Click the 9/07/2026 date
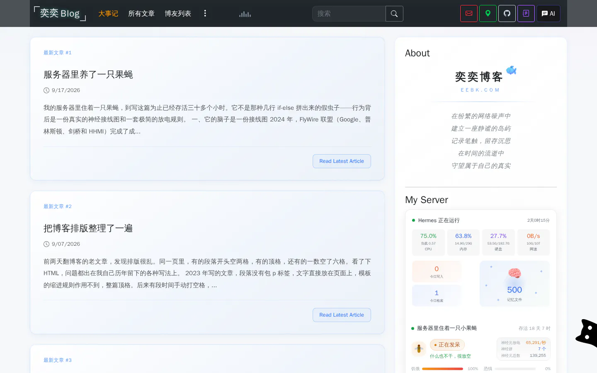Image resolution: width=597 pixels, height=373 pixels. tap(66, 244)
